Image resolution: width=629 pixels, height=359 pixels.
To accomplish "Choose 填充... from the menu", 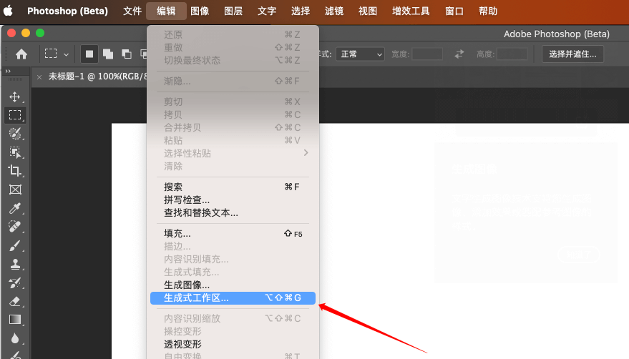I will coord(233,233).
